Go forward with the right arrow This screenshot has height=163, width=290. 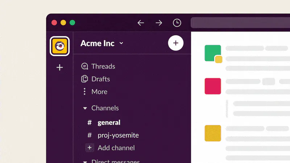159,23
